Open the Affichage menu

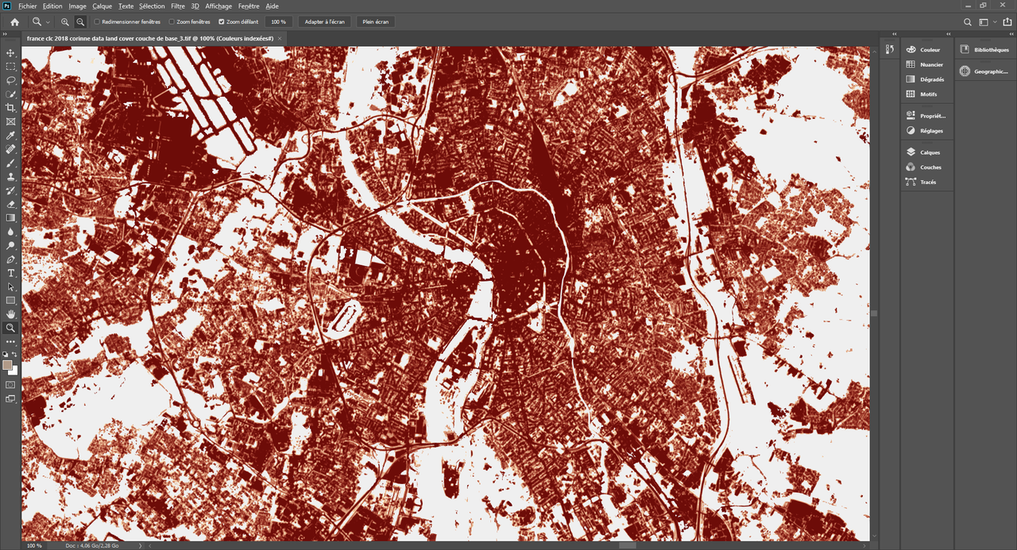pyautogui.click(x=218, y=6)
